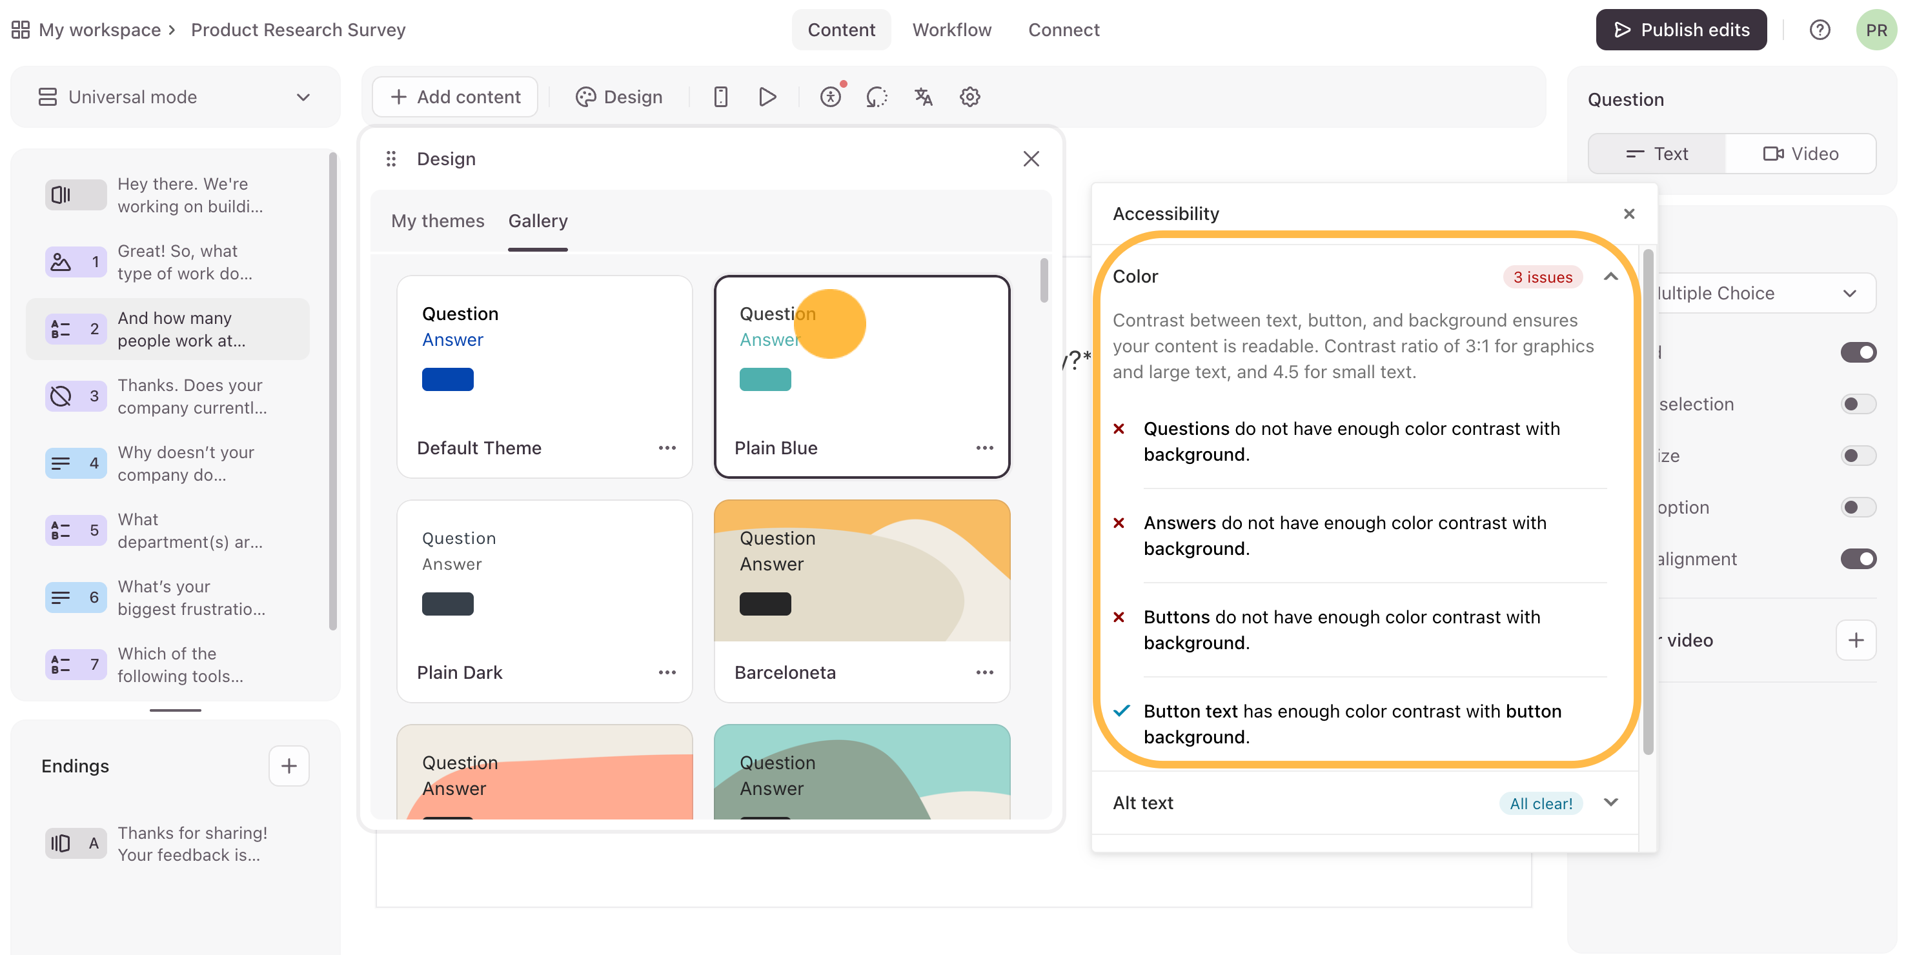
Task: Open Barceloneta more options menu
Action: pos(984,672)
